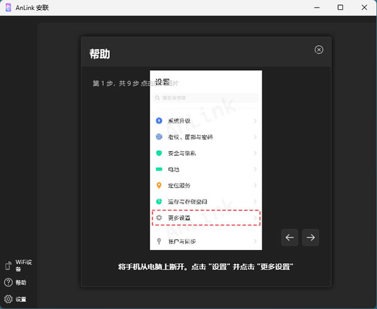
Task: Go to the previous help step
Action: tap(290, 237)
